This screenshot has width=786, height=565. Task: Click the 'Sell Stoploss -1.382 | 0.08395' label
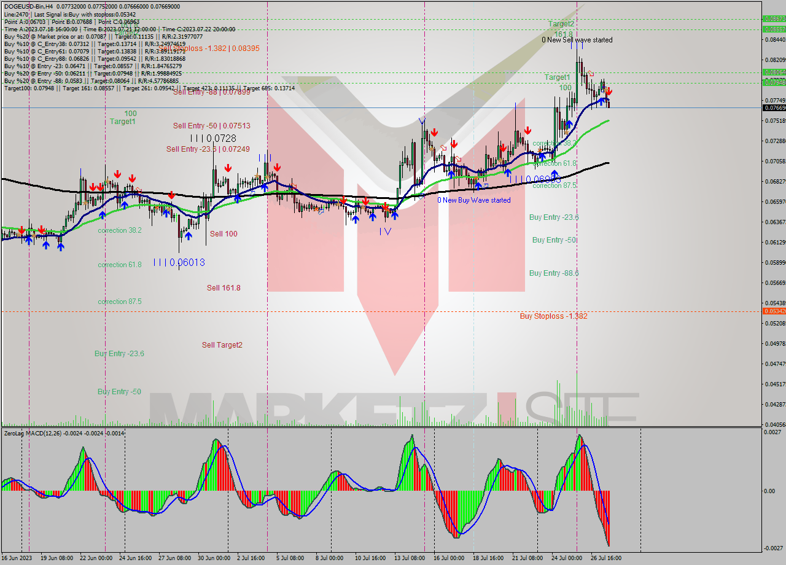(209, 48)
